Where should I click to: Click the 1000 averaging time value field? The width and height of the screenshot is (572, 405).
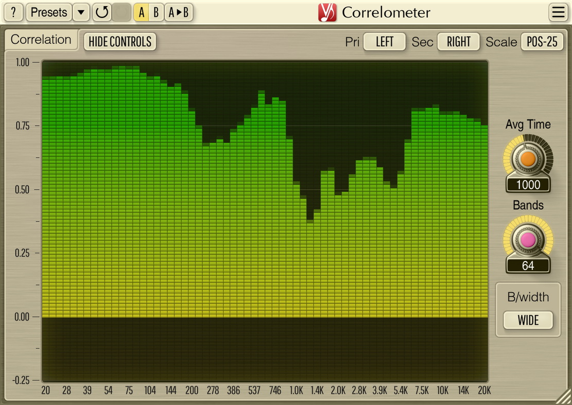coord(528,185)
